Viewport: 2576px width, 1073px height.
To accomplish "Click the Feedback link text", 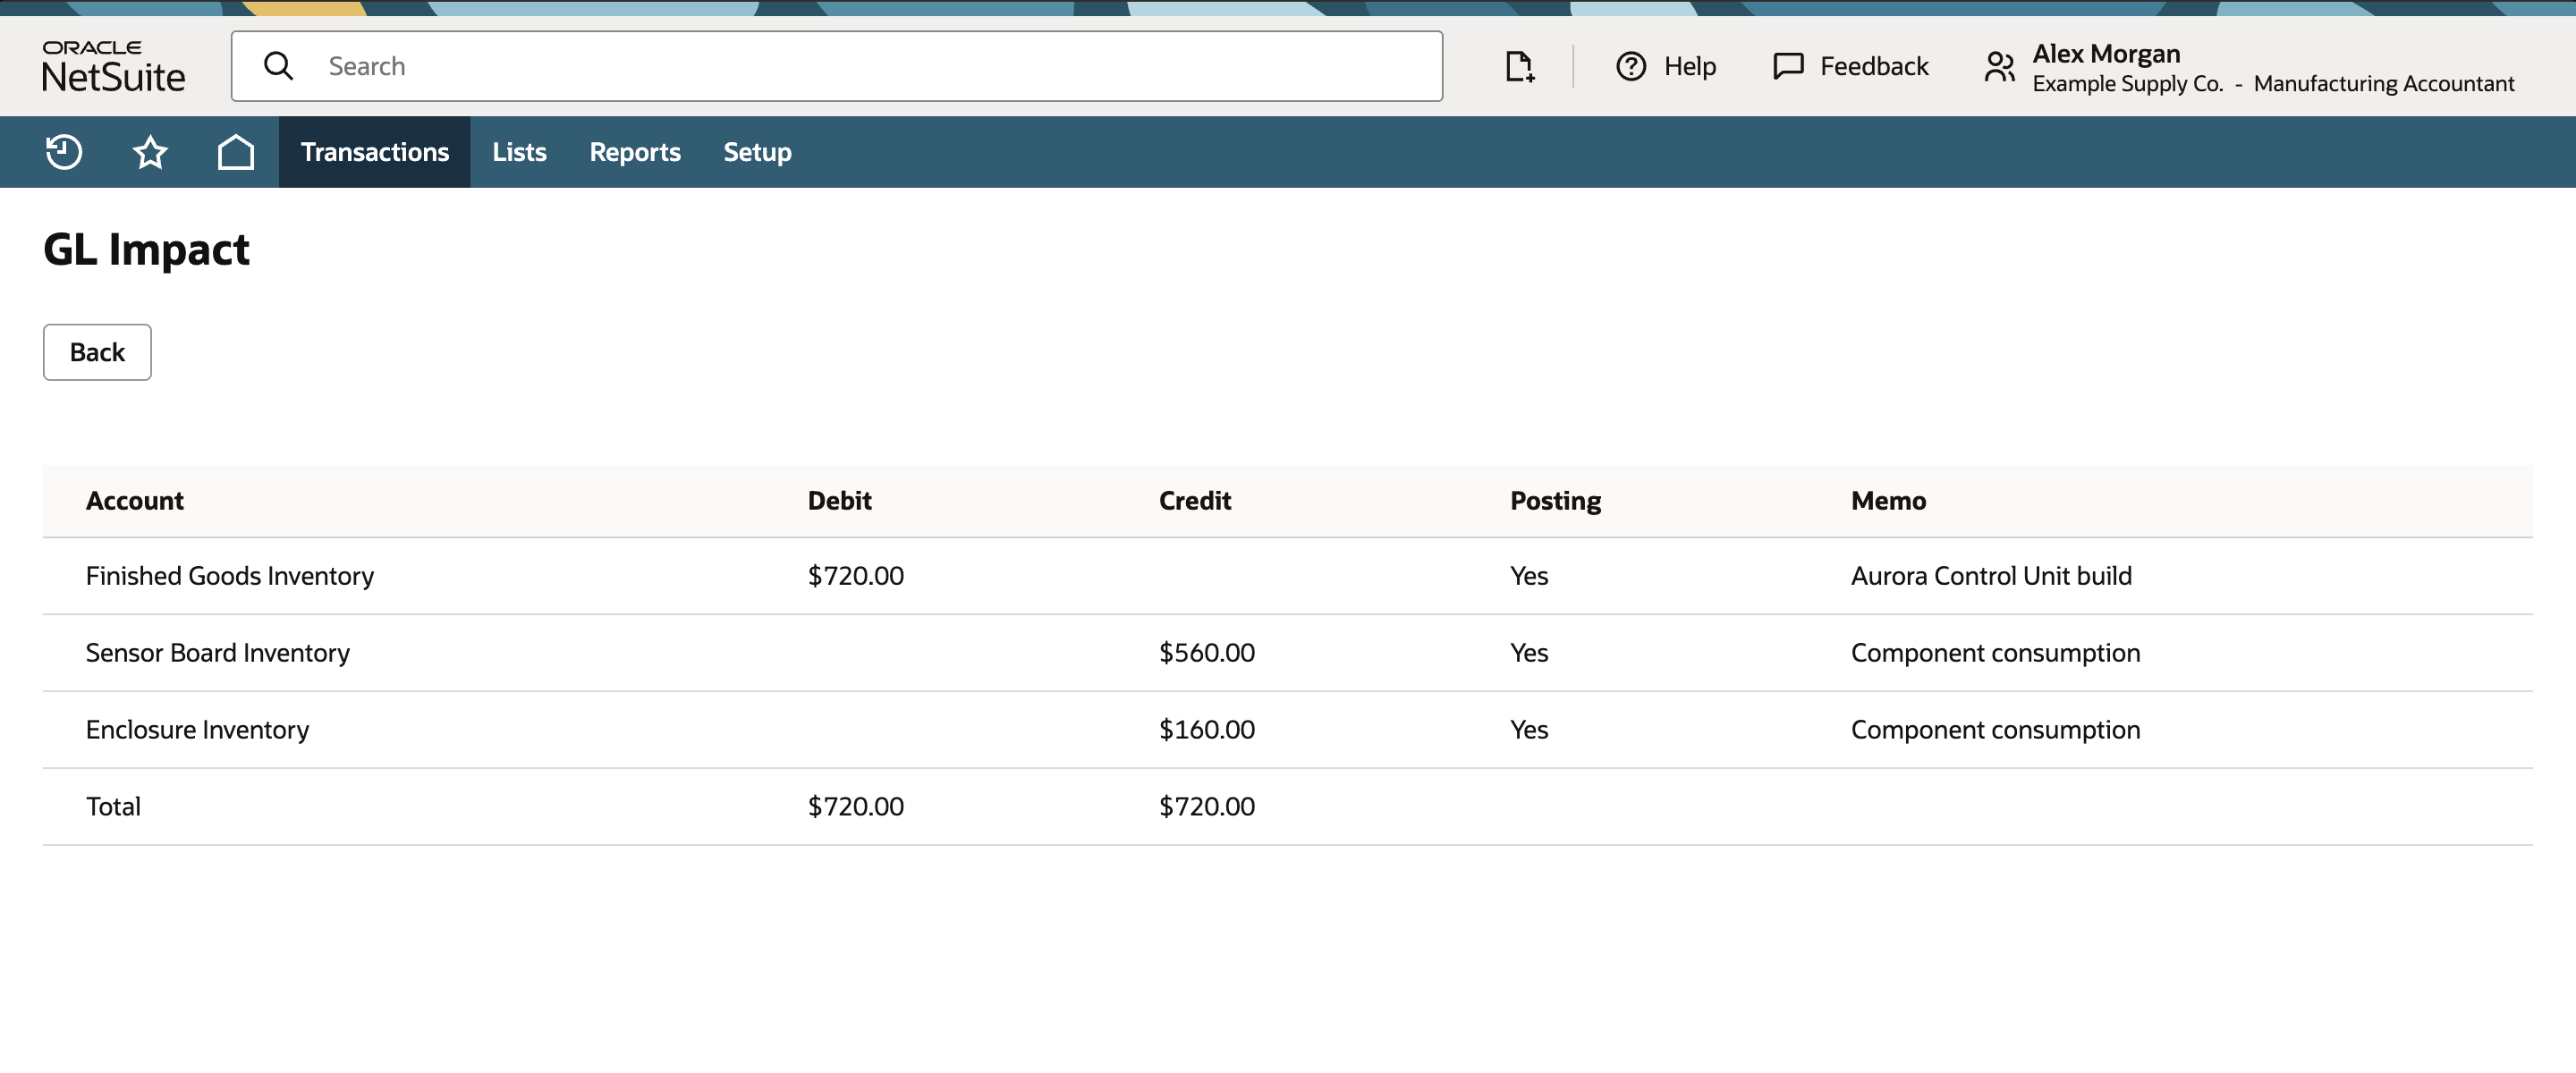I will [1874, 66].
